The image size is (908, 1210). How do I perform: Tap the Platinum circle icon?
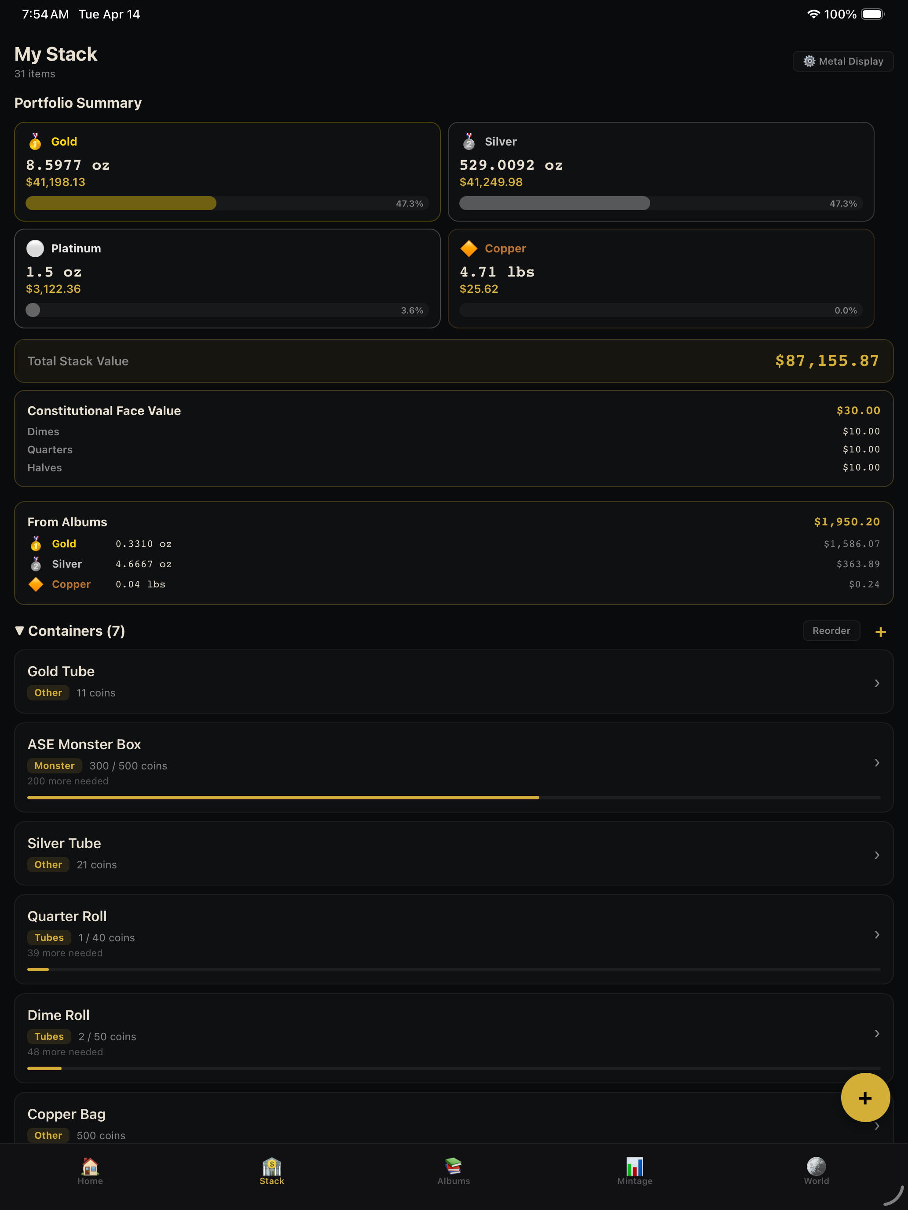(x=35, y=248)
